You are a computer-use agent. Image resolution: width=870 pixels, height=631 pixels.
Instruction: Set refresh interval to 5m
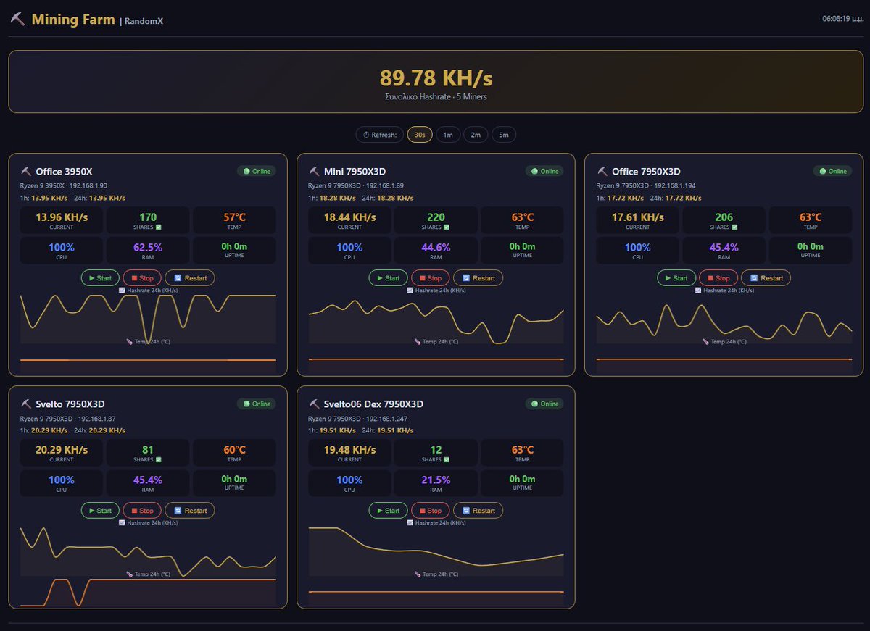pyautogui.click(x=504, y=135)
